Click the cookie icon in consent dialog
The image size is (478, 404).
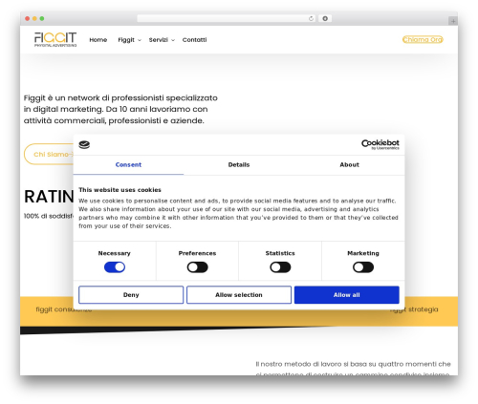pos(84,145)
